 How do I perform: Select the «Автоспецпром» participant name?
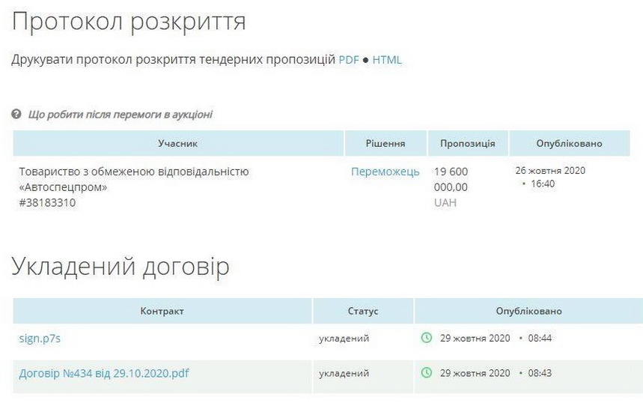[63, 187]
